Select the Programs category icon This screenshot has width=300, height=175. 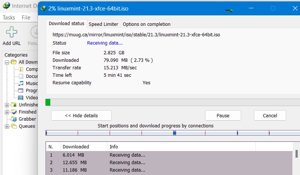(x=21, y=90)
